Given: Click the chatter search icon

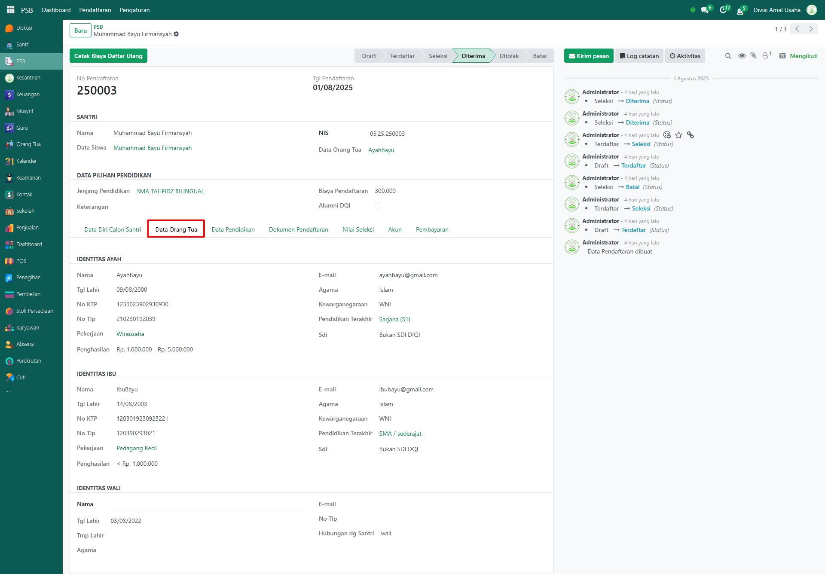Looking at the screenshot, I should 728,56.
